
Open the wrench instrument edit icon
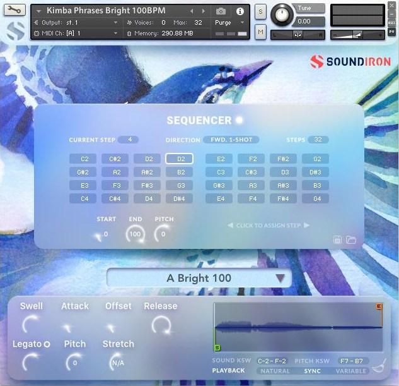click(14, 9)
